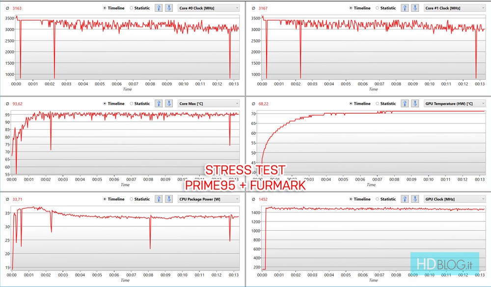
Task: Click the down arrow in GPU Temperature panel
Action: pos(415,104)
